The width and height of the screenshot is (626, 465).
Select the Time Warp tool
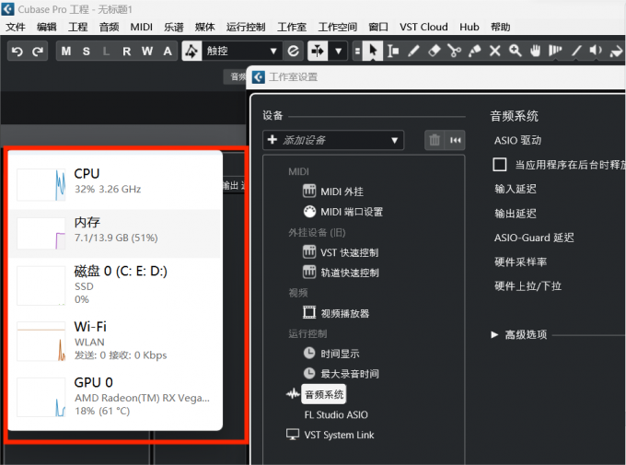pos(555,52)
